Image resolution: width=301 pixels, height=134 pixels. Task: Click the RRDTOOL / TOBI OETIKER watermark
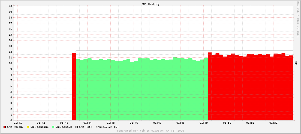(298, 19)
